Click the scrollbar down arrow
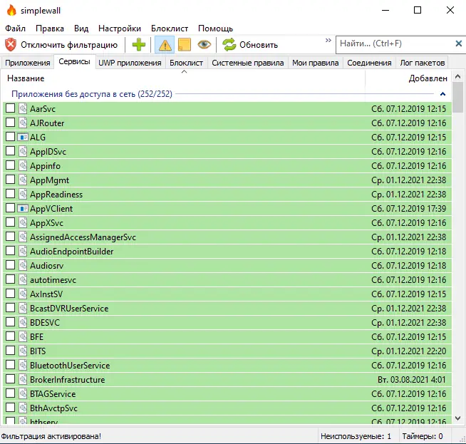 (x=457, y=418)
